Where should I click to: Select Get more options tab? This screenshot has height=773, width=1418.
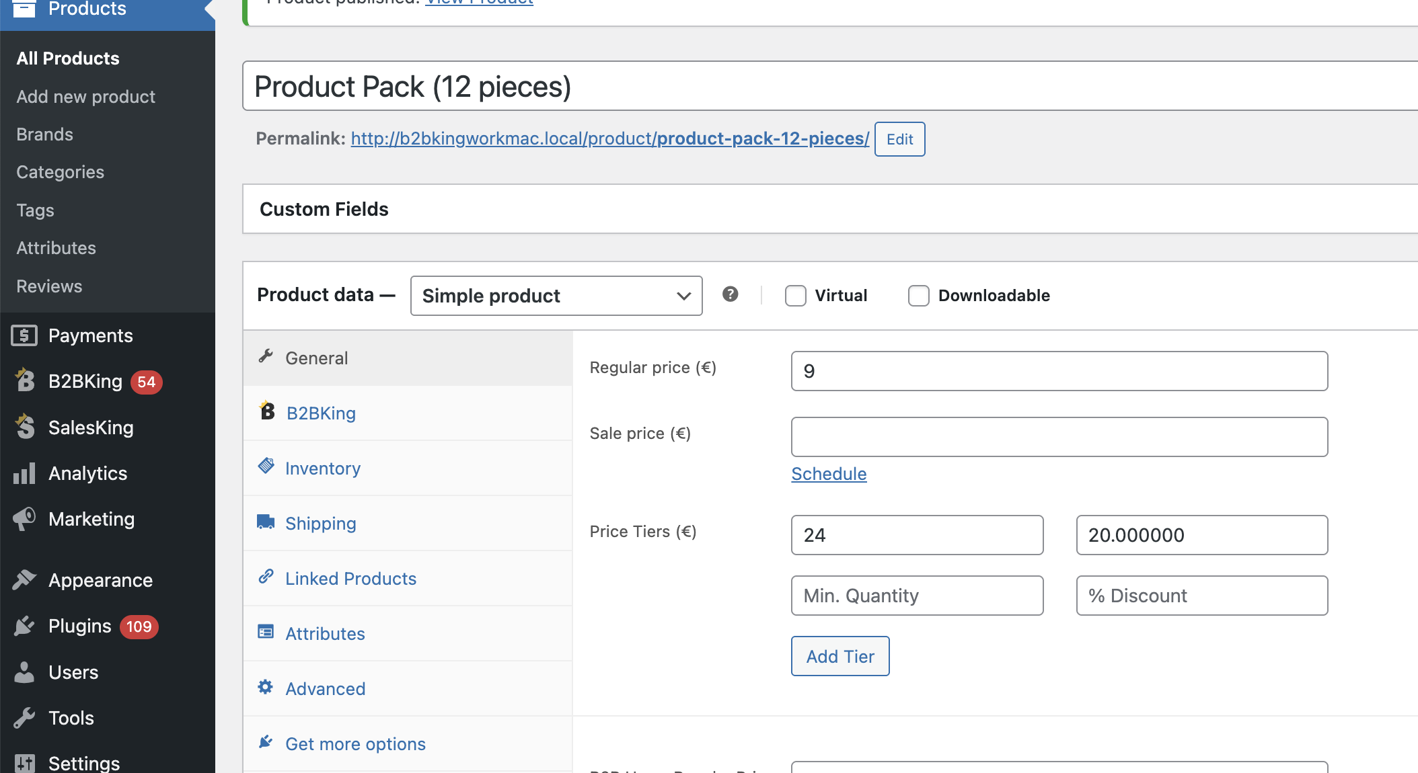tap(408, 744)
